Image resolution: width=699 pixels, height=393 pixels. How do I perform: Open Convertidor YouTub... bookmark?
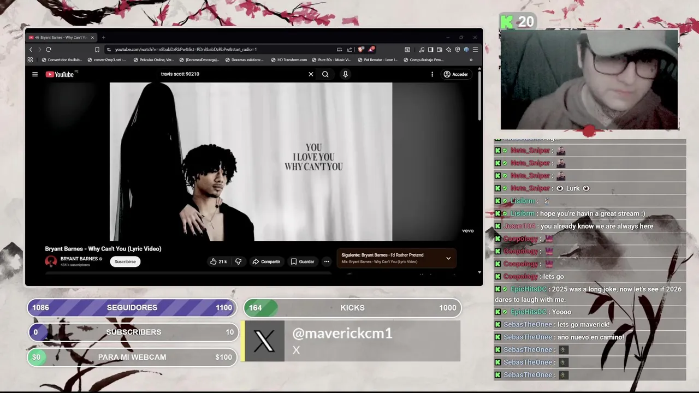62,60
